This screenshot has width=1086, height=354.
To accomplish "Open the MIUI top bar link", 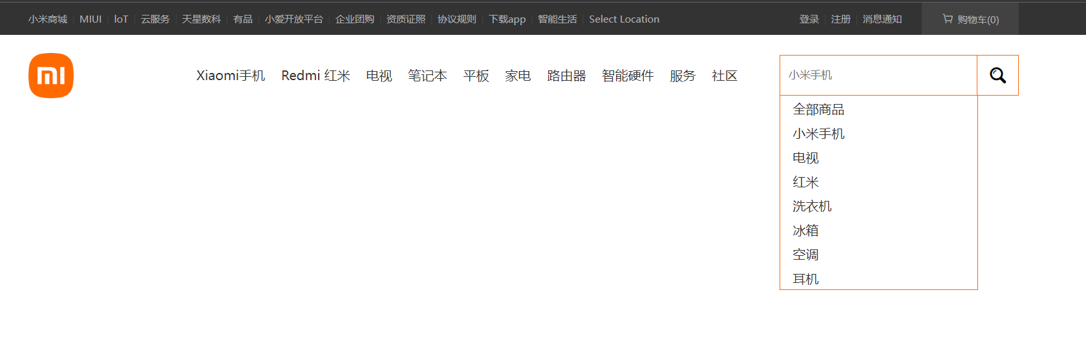I will click(x=90, y=19).
